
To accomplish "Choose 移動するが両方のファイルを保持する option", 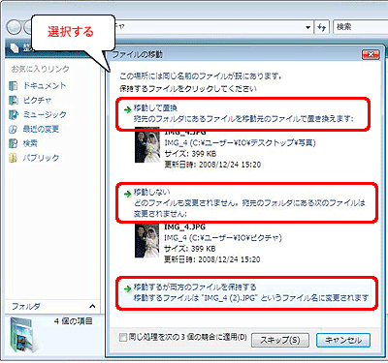I will coord(246,292).
